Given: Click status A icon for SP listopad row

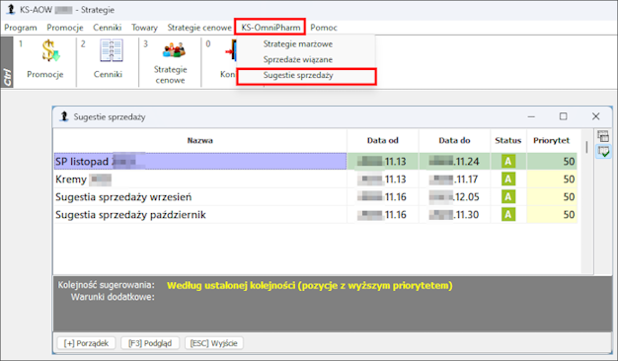Looking at the screenshot, I should coord(508,162).
